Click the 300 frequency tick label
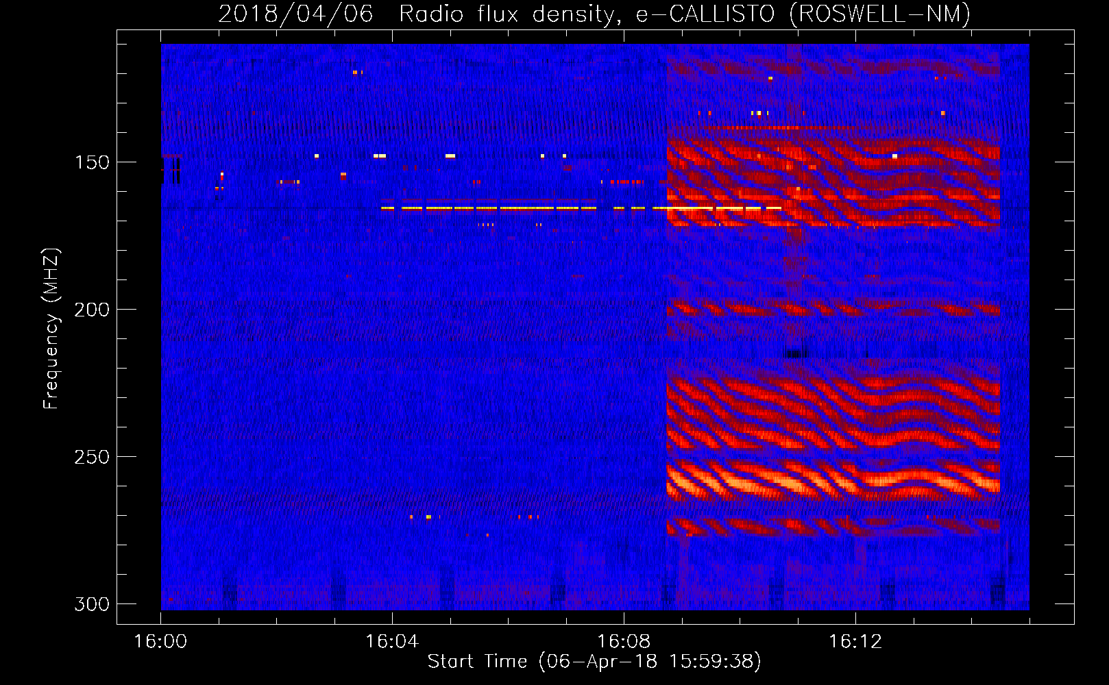1109x685 pixels. point(92,604)
